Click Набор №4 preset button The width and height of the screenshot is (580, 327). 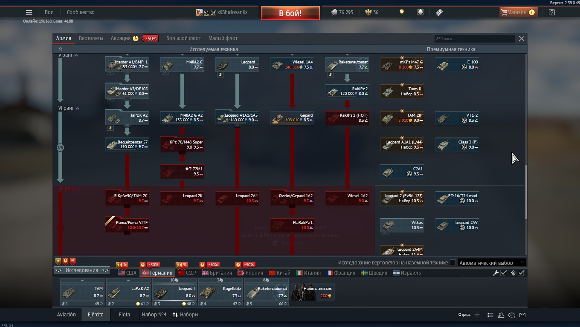point(154,315)
